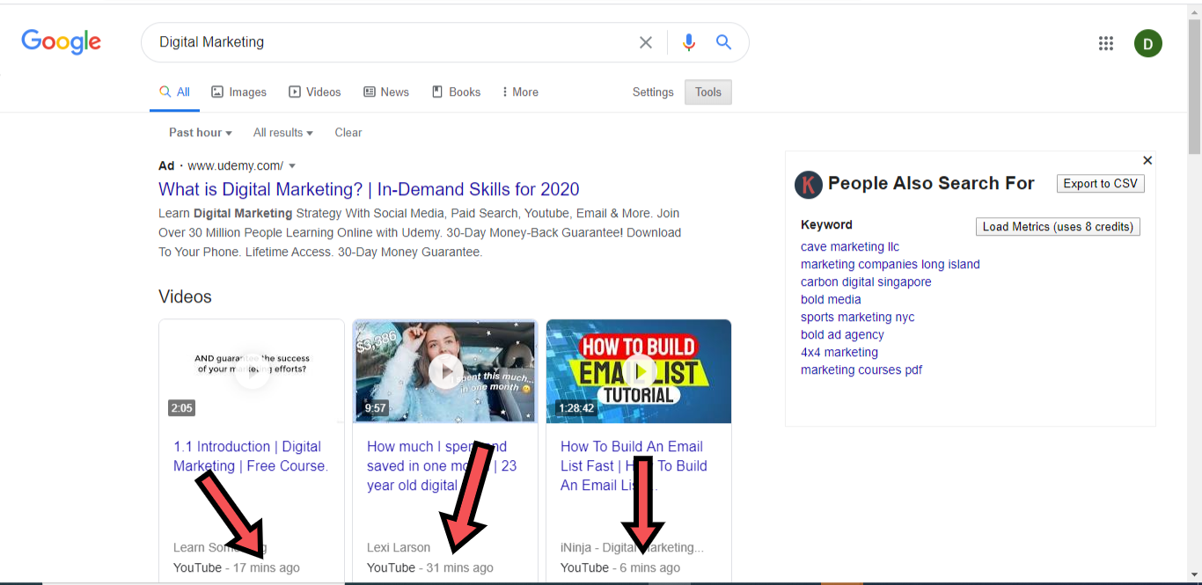The height and width of the screenshot is (585, 1202).
Task: Open keyword marketing courses pdf
Action: pos(861,370)
